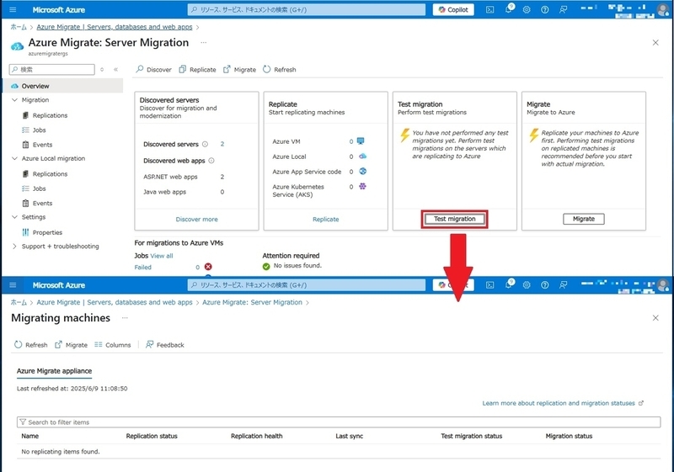674x472 pixels.
Task: Click the Azure Kubernetes Service icon
Action: 363,186
